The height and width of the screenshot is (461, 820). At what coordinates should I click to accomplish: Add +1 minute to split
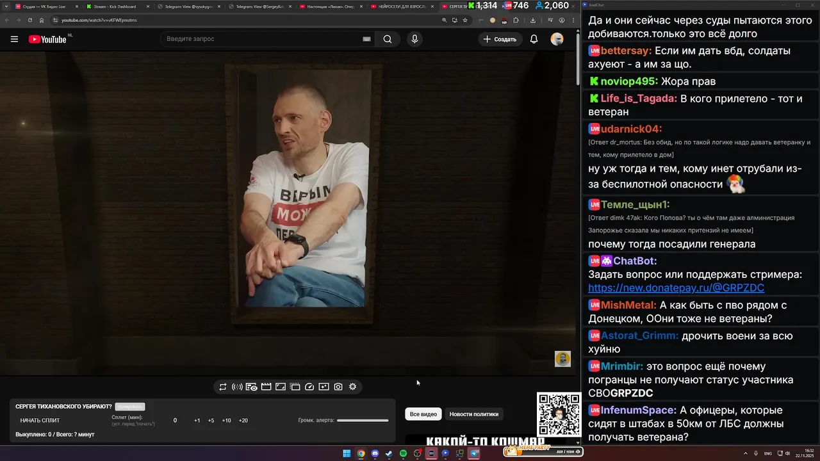click(197, 421)
